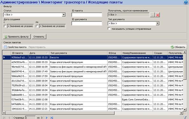Select row with ID 5866a962-5...

pos(93,76)
